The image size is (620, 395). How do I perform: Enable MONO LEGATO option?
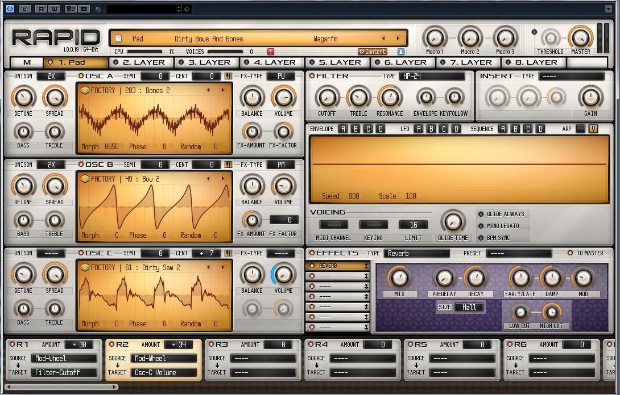[481, 226]
